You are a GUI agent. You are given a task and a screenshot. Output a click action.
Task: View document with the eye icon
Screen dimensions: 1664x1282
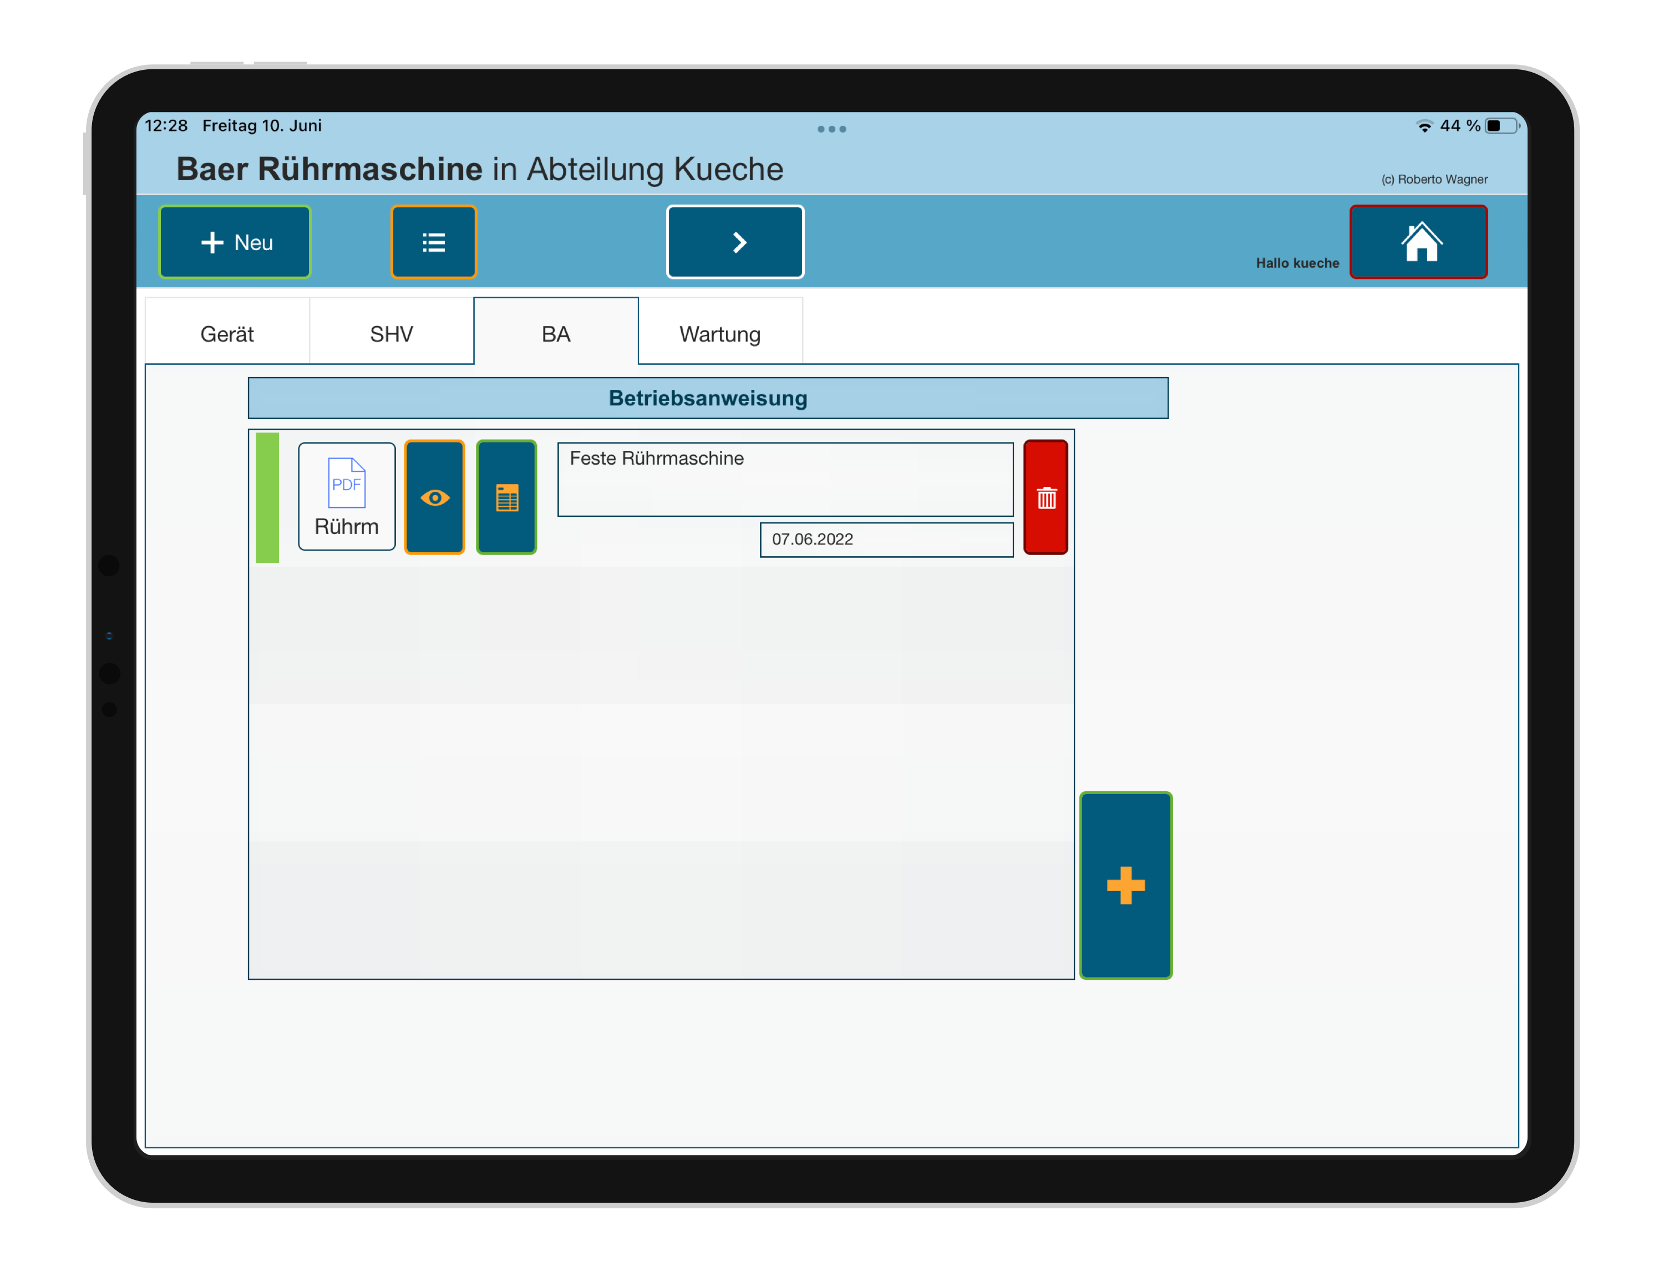coord(434,497)
